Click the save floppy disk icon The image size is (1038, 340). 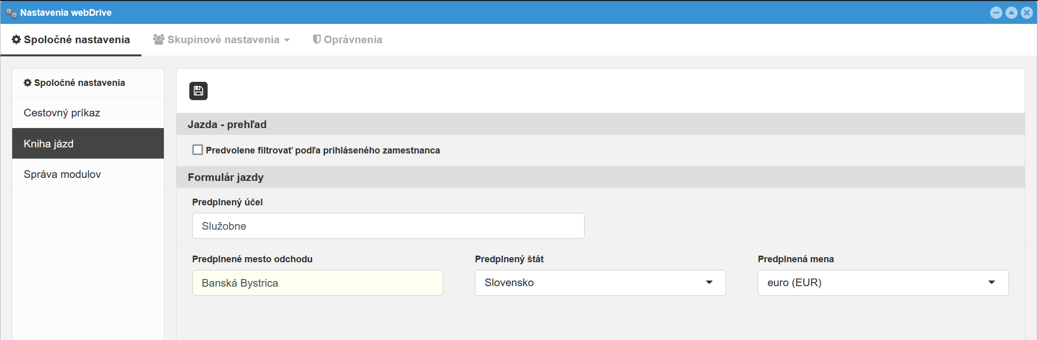click(x=198, y=91)
